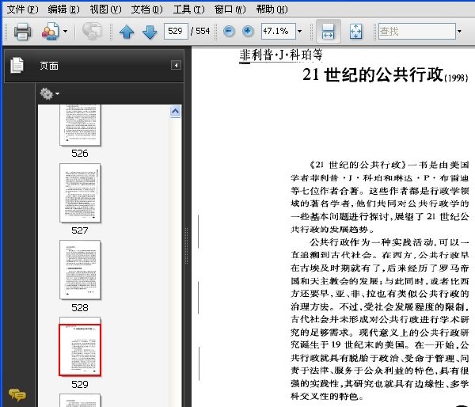This screenshot has width=475, height=407.
Task: Select the fit one full page icon
Action: (355, 31)
